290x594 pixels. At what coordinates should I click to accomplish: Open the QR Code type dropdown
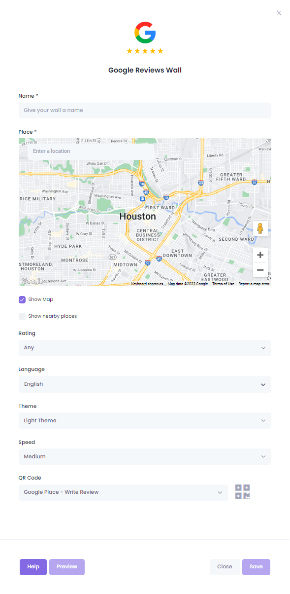click(x=123, y=492)
